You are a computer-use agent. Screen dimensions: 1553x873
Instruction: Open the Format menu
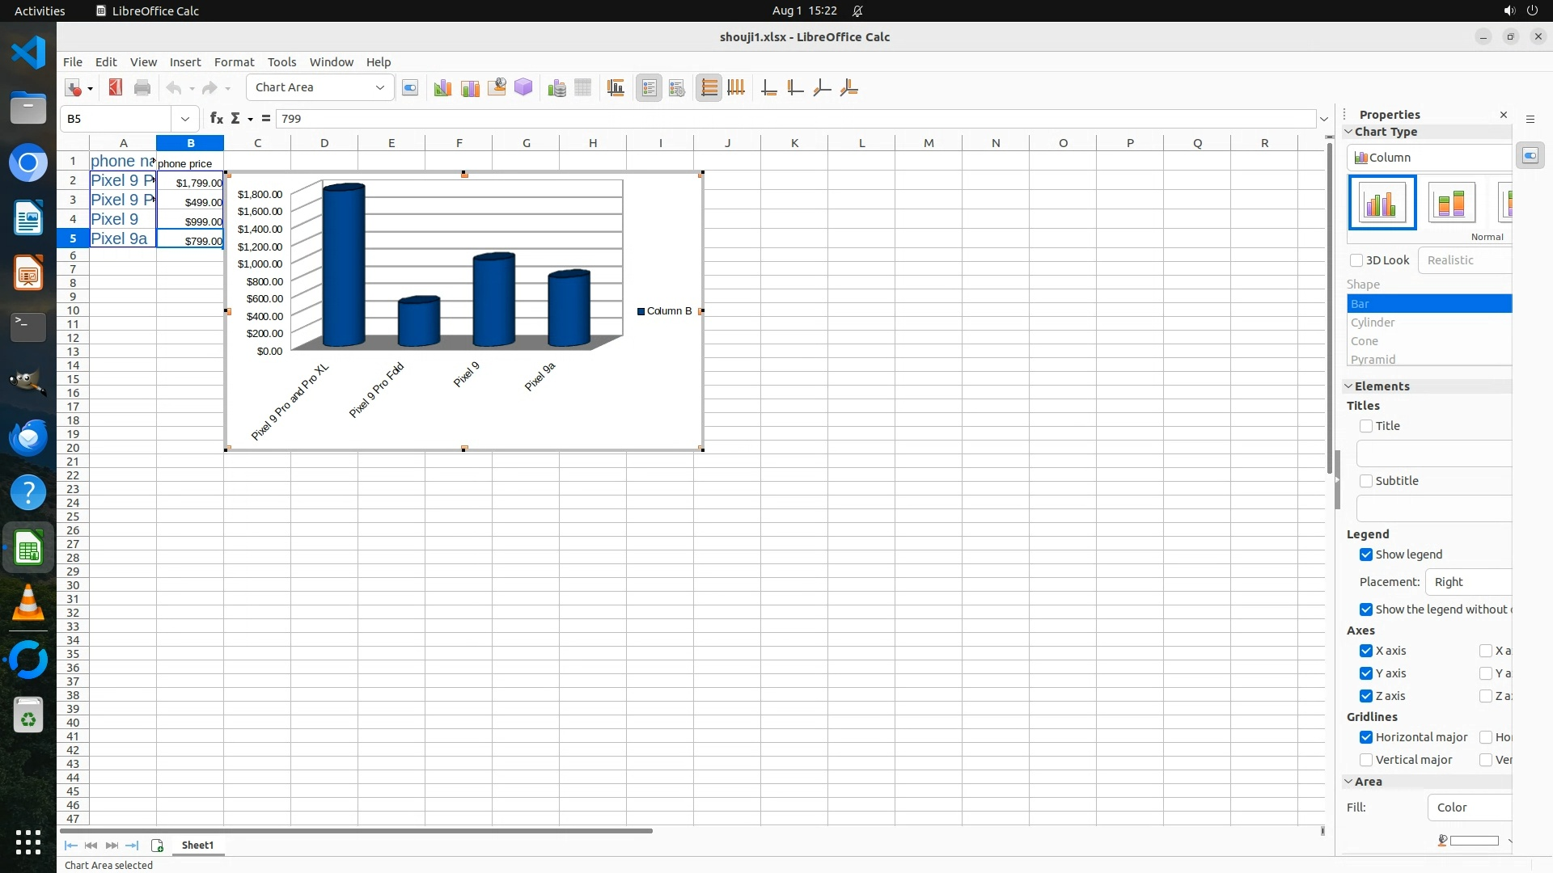pos(234,62)
